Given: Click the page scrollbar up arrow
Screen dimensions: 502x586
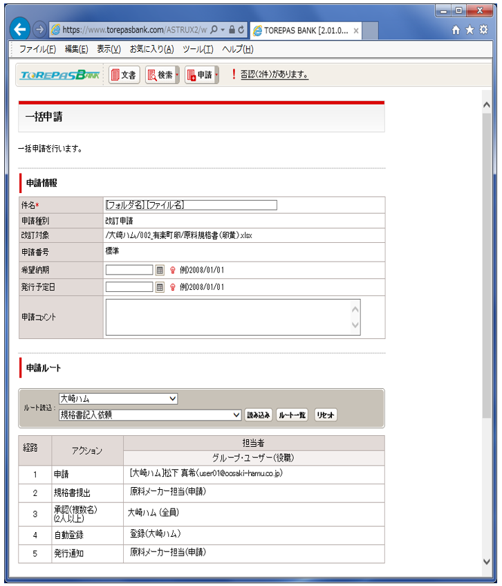Looking at the screenshot, I should click(486, 104).
